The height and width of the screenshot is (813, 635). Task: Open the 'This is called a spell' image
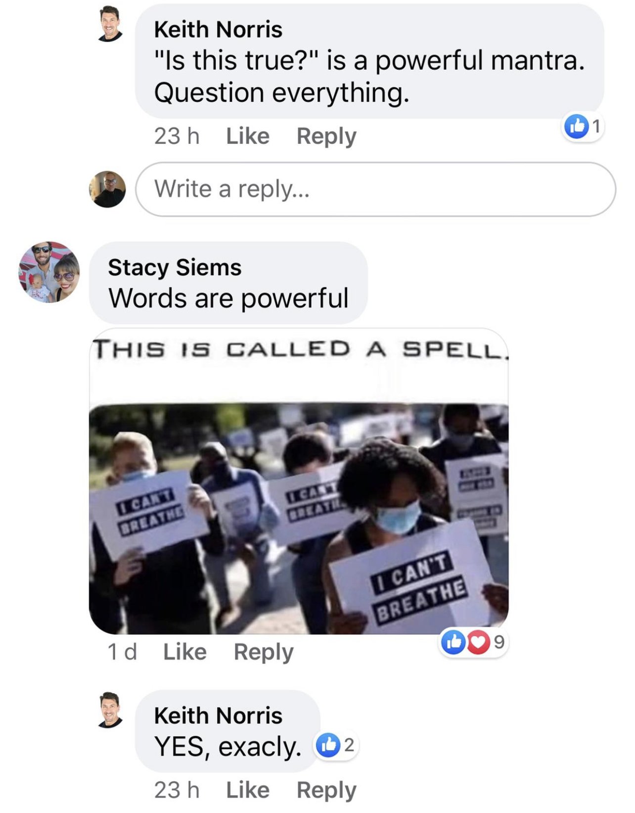click(x=299, y=481)
